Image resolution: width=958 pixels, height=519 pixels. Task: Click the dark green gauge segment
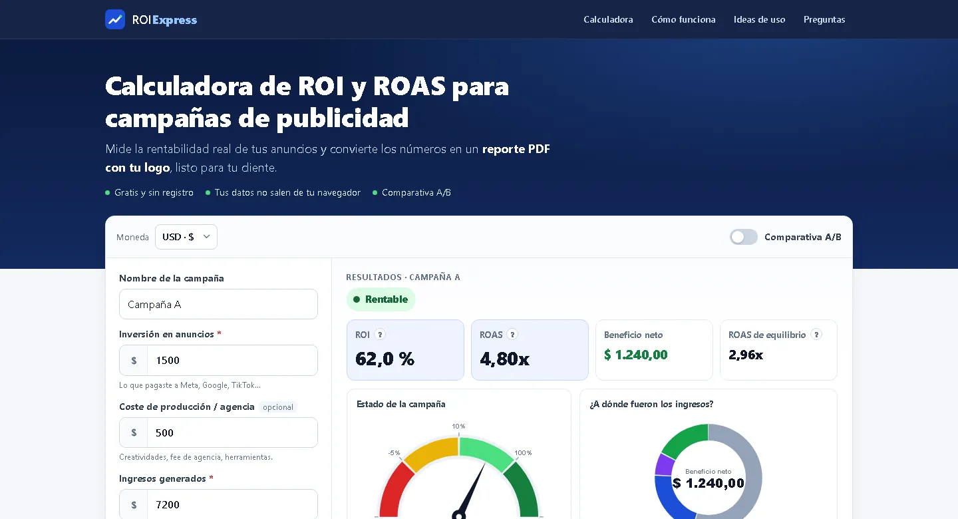pyautogui.click(x=523, y=491)
